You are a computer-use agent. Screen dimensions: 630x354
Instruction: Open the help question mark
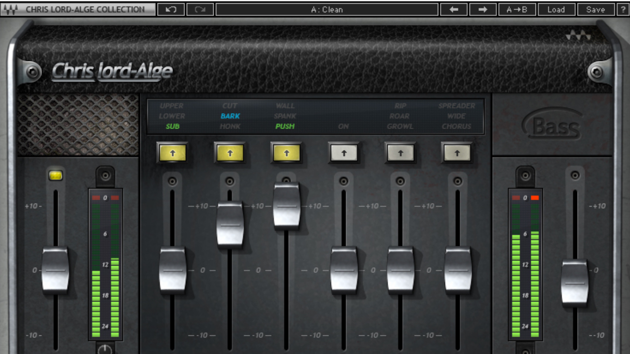tap(623, 9)
